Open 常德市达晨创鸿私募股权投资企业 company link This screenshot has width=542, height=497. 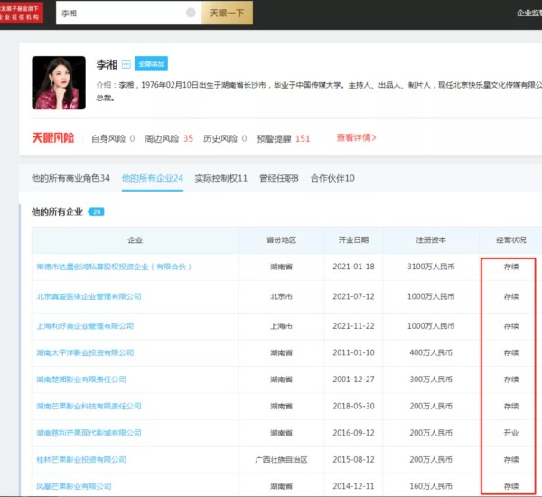click(114, 267)
